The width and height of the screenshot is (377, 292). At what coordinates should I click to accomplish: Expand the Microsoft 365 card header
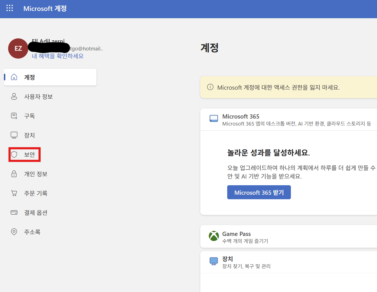pos(289,120)
